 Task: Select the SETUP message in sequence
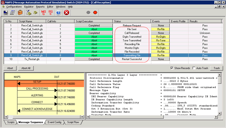point(44,83)
